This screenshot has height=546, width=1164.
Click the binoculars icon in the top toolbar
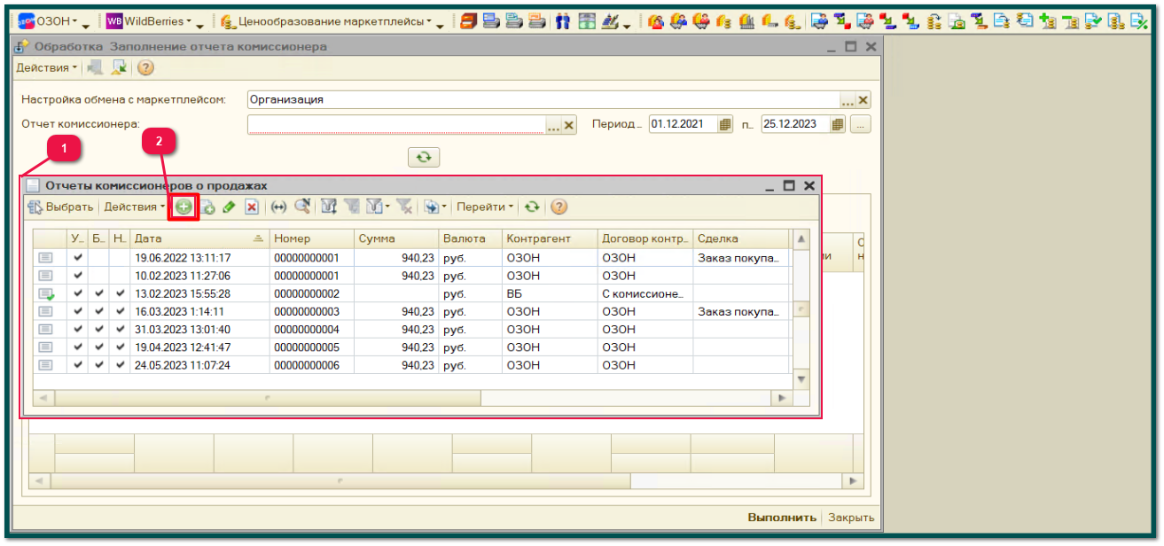pyautogui.click(x=563, y=21)
